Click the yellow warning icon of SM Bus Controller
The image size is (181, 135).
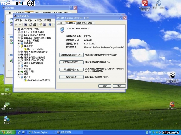[25, 49]
